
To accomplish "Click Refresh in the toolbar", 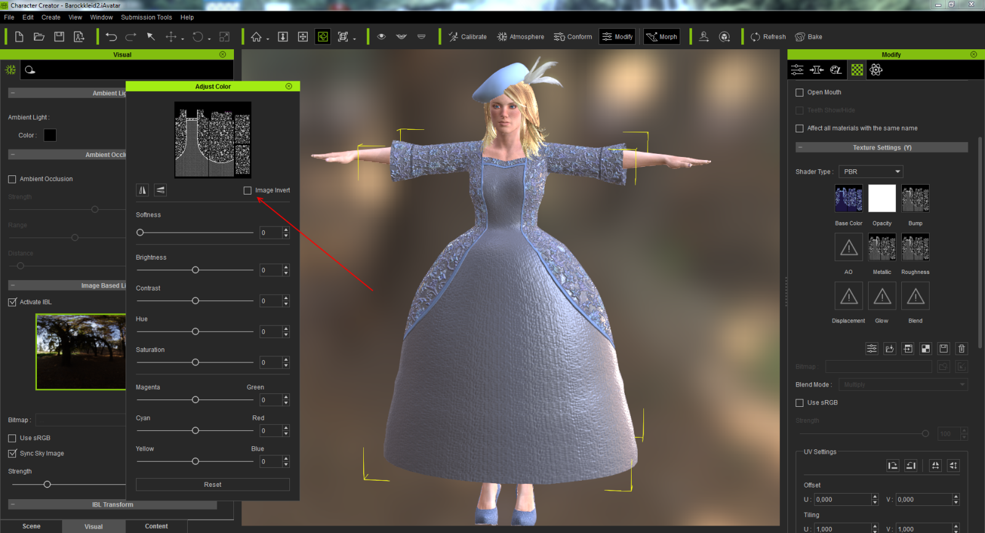I will [768, 37].
